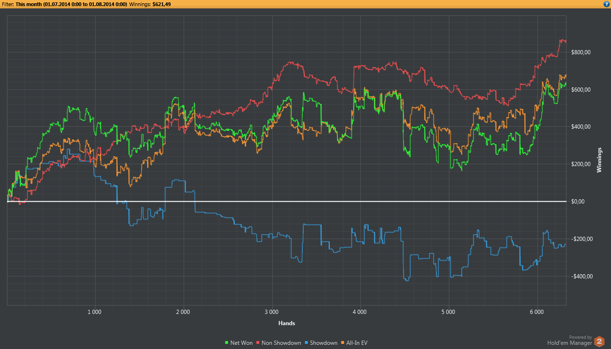Click the $0,00 label on the y-axis
The height and width of the screenshot is (349, 611).
click(579, 202)
